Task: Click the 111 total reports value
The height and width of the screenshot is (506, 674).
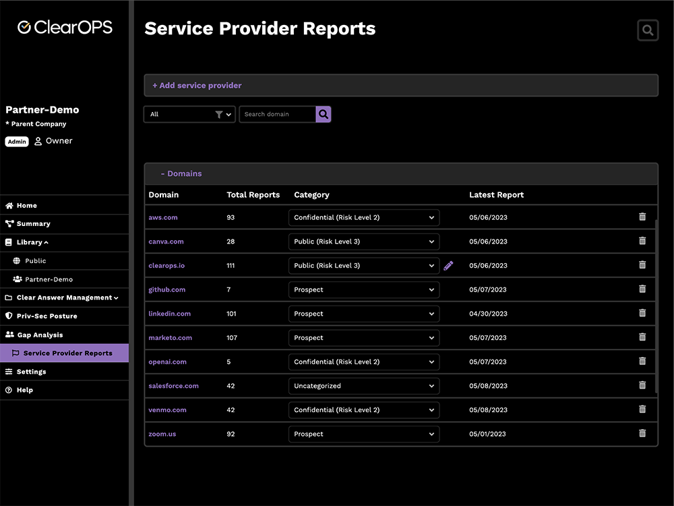Action: tap(231, 266)
